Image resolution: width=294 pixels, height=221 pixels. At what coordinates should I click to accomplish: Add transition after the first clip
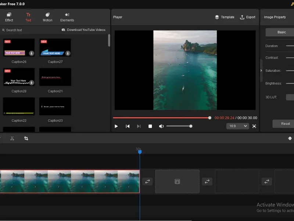click(x=147, y=181)
